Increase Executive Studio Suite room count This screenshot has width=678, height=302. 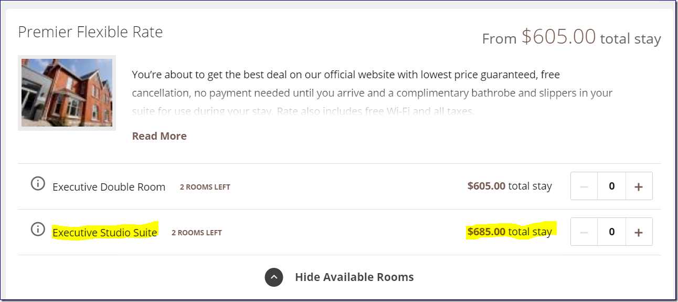(x=639, y=232)
